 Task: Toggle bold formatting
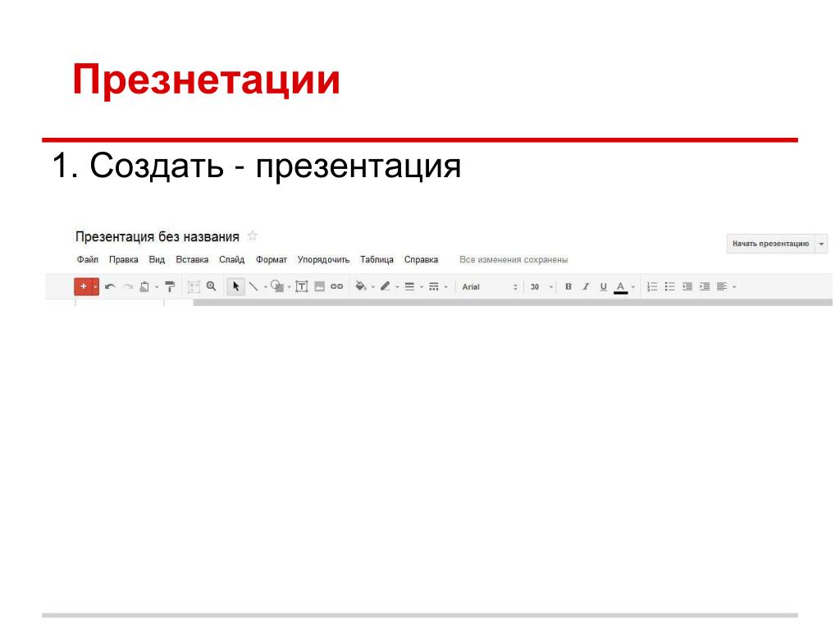(x=568, y=286)
